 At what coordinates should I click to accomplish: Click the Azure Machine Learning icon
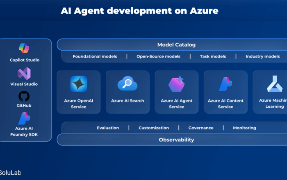(x=274, y=84)
